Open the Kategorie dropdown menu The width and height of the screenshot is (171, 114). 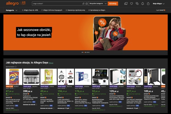(x=11, y=10)
